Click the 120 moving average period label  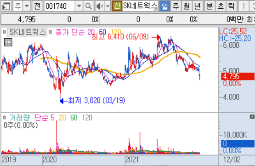point(116,32)
